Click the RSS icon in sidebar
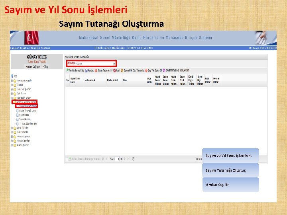The height and width of the screenshot is (215, 287). [12, 76]
